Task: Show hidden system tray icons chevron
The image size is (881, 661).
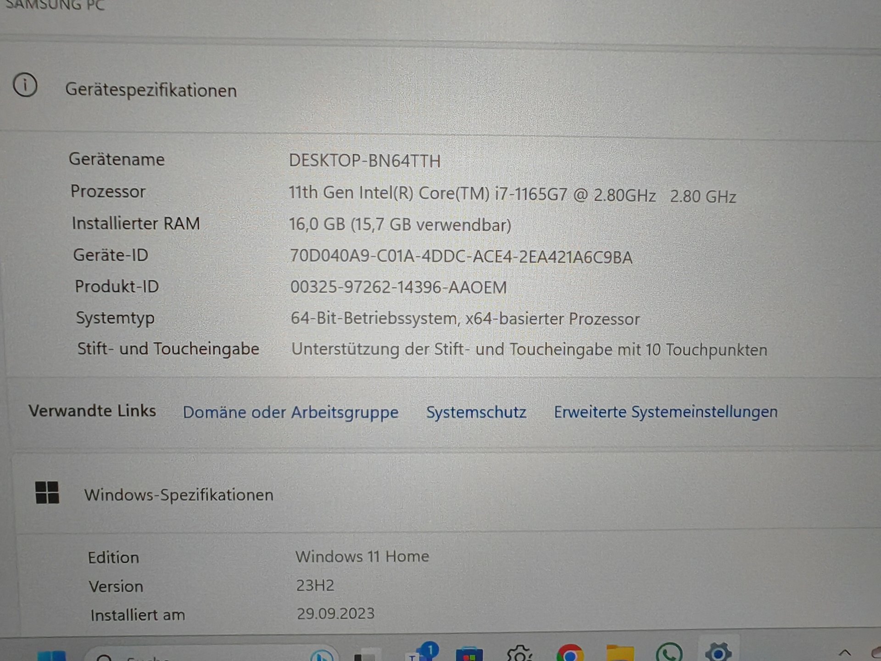Action: pyautogui.click(x=844, y=654)
